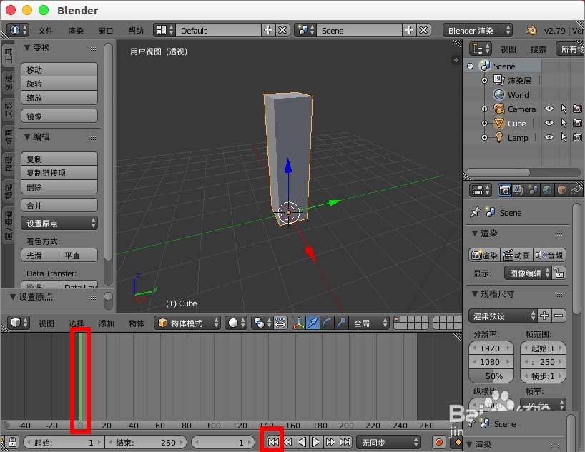Toggle the Camera's visibility eye icon
The height and width of the screenshot is (452, 585).
click(x=549, y=109)
